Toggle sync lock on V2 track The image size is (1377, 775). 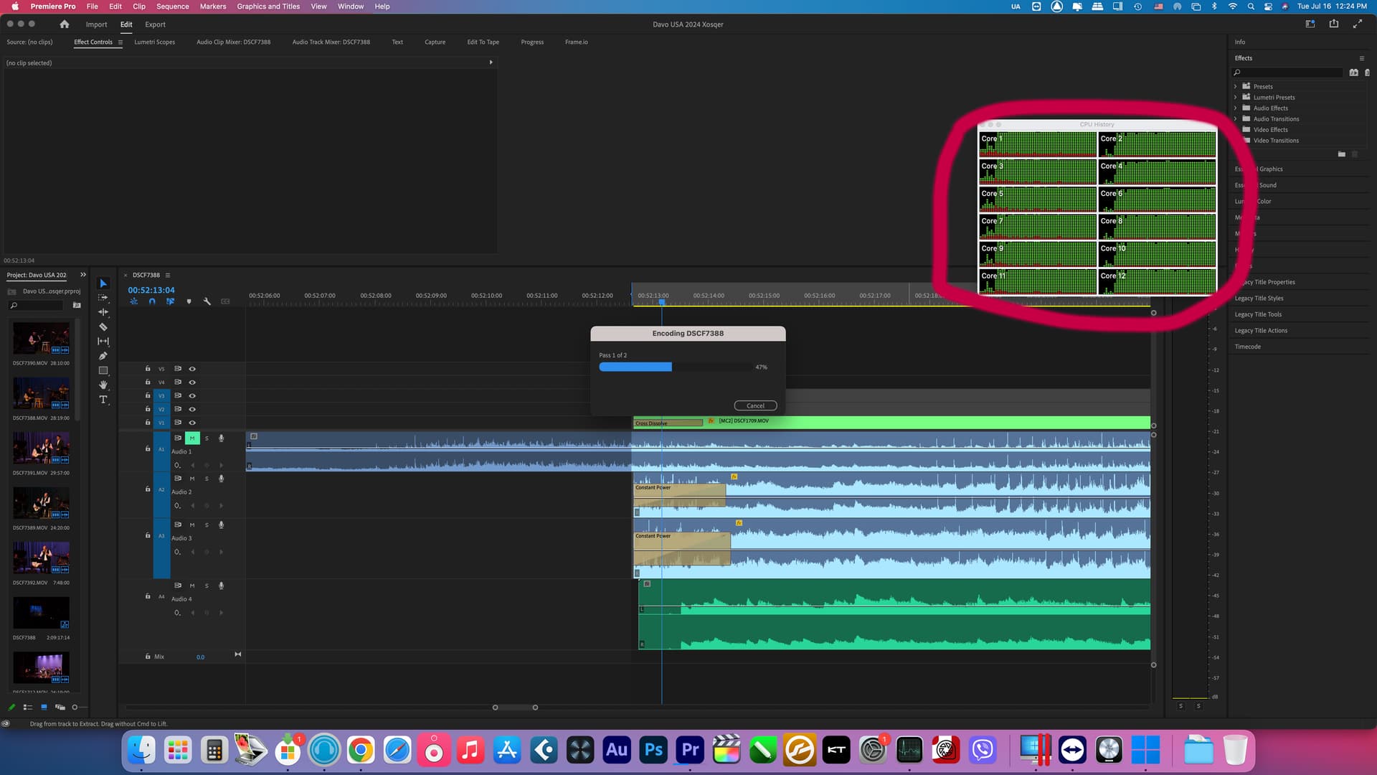(x=178, y=409)
